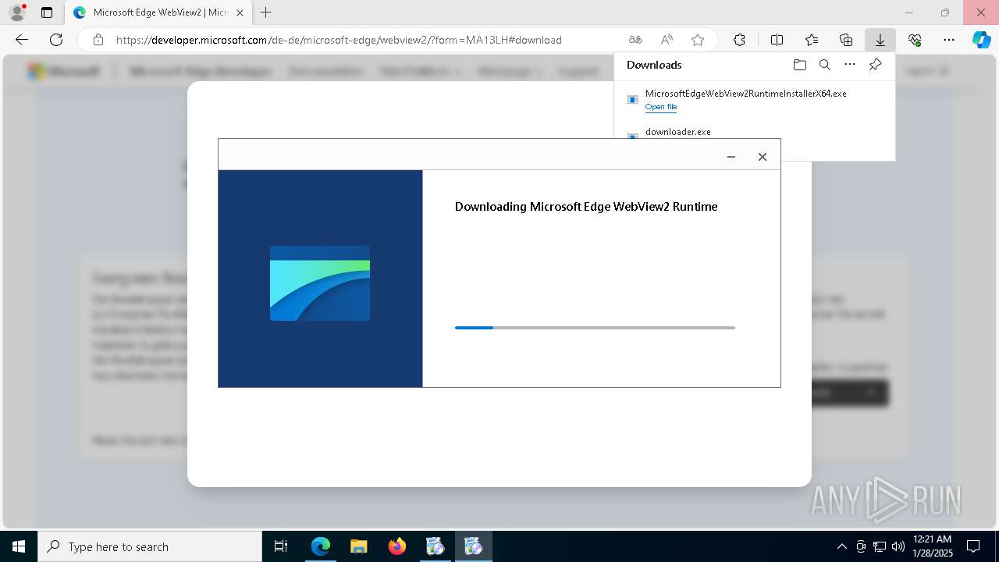Refresh the current page
The image size is (999, 562).
click(x=56, y=40)
